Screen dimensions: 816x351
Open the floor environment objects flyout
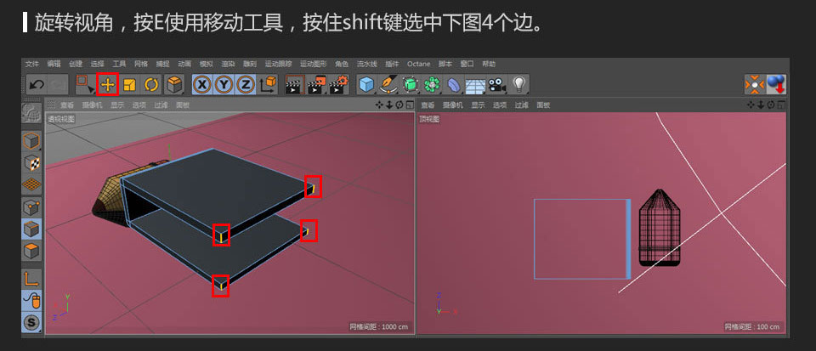click(x=475, y=85)
